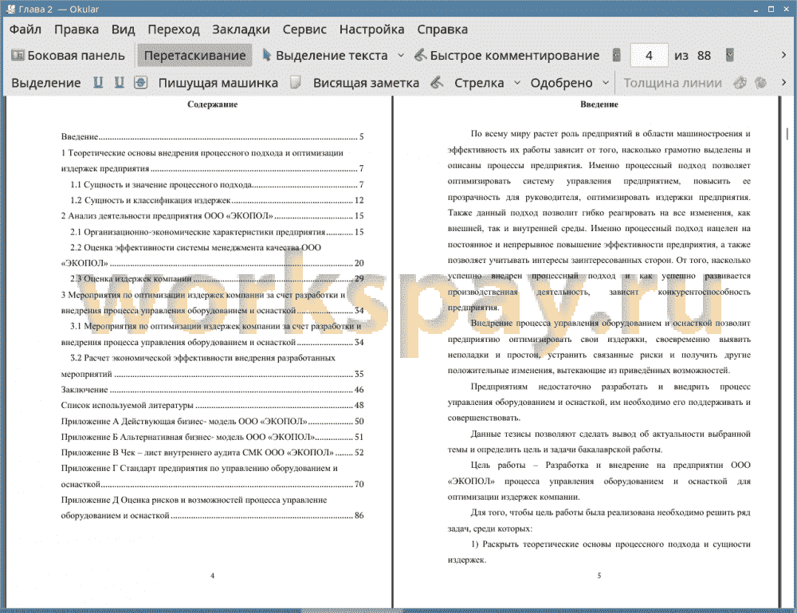Image resolution: width=797 pixels, height=613 pixels.
Task: Maximize the Okular window
Action: [771, 9]
